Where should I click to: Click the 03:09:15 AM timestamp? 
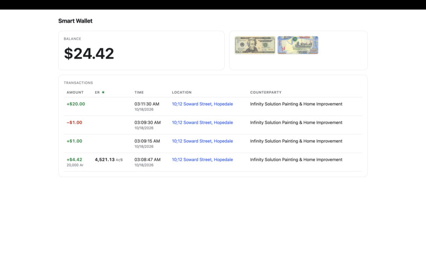pos(147,141)
